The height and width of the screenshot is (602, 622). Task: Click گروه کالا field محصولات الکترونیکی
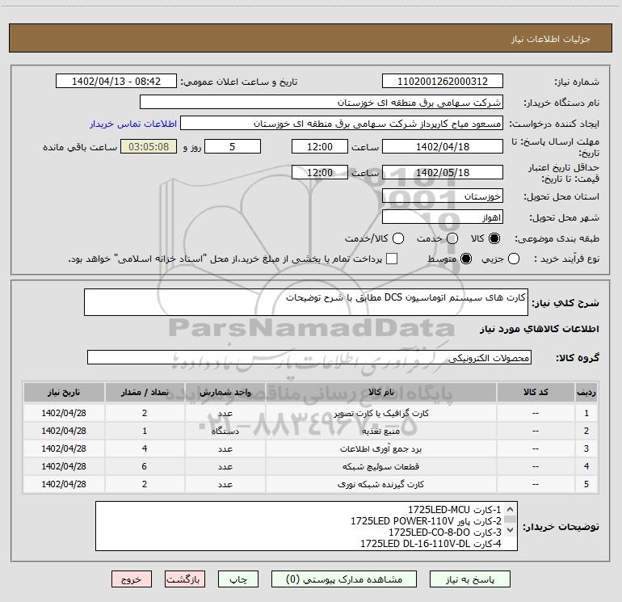pos(309,357)
